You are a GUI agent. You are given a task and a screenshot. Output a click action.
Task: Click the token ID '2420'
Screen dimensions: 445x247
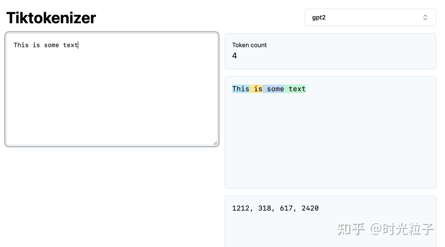click(311, 208)
